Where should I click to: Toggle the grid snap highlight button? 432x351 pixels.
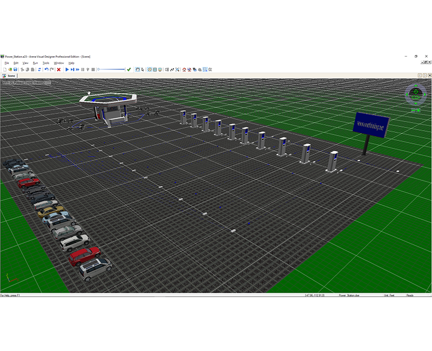[150, 69]
